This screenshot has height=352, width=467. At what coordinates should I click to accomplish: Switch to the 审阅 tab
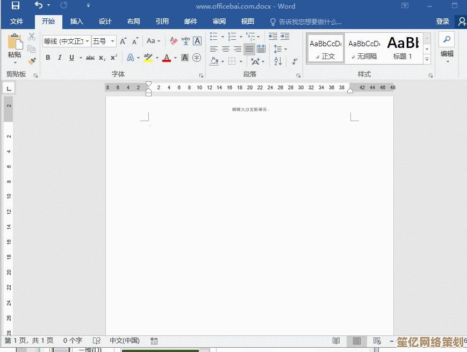pyautogui.click(x=219, y=22)
